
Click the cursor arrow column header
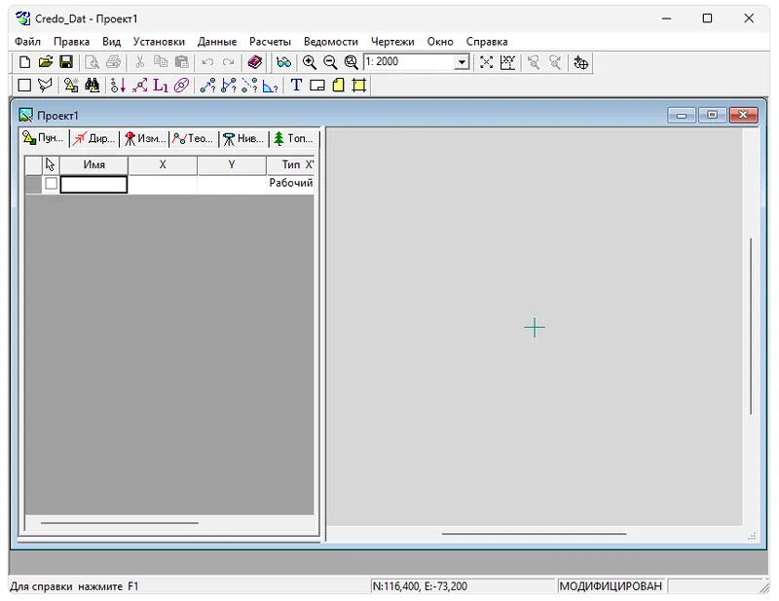(x=51, y=164)
